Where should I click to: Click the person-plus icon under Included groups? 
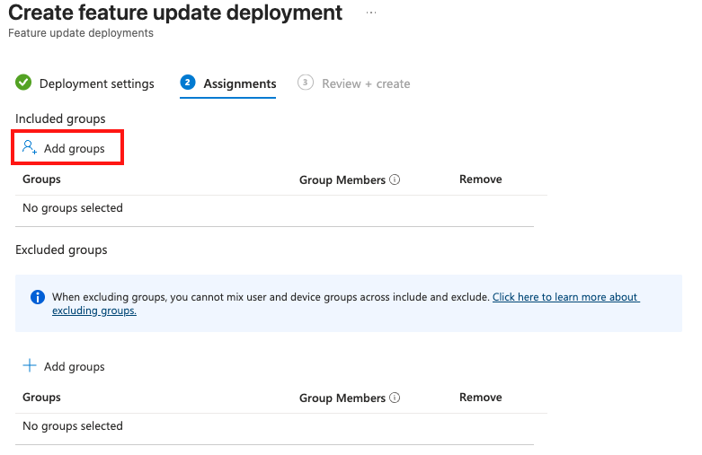(x=30, y=147)
